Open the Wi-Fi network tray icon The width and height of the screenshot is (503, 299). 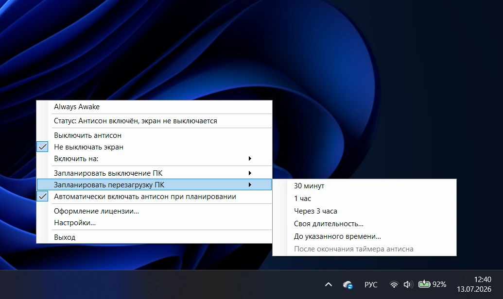pyautogui.click(x=394, y=284)
